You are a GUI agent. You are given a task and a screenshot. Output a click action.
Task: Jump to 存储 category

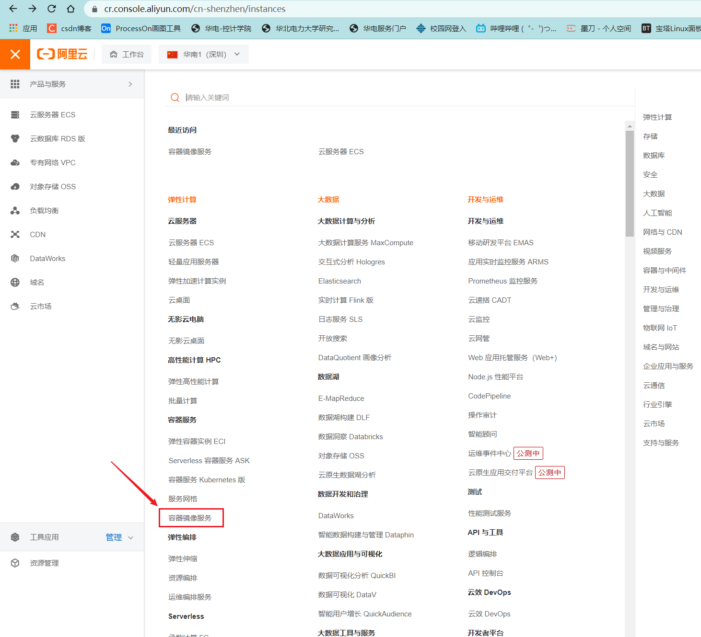[x=650, y=136]
